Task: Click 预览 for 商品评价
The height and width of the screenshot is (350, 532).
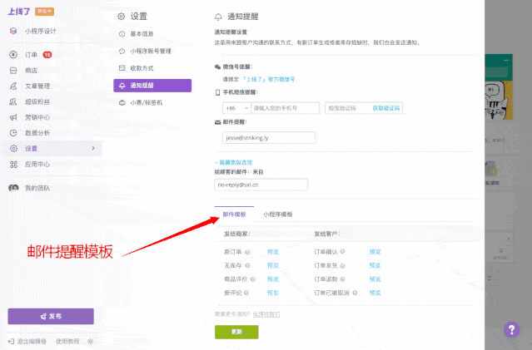Action: point(273,279)
